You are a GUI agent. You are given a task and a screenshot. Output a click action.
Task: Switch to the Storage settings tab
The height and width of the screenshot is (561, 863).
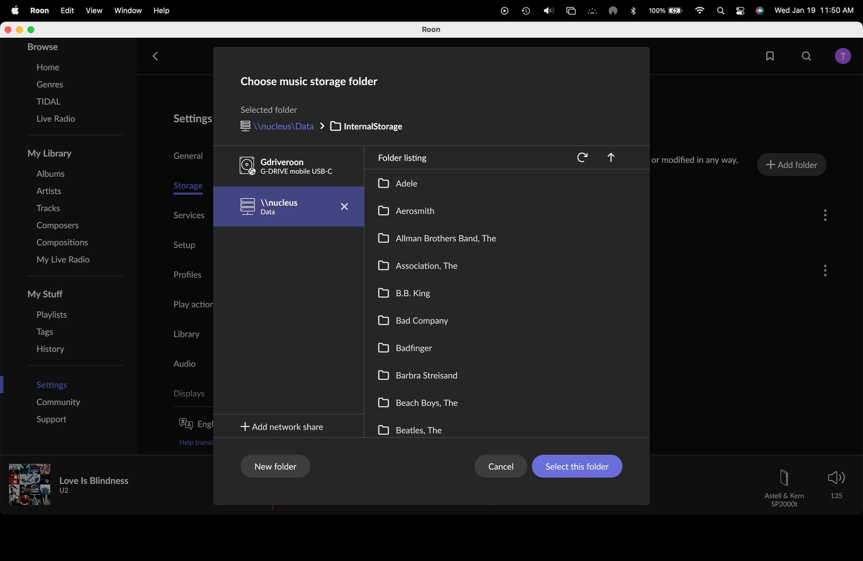pyautogui.click(x=188, y=185)
